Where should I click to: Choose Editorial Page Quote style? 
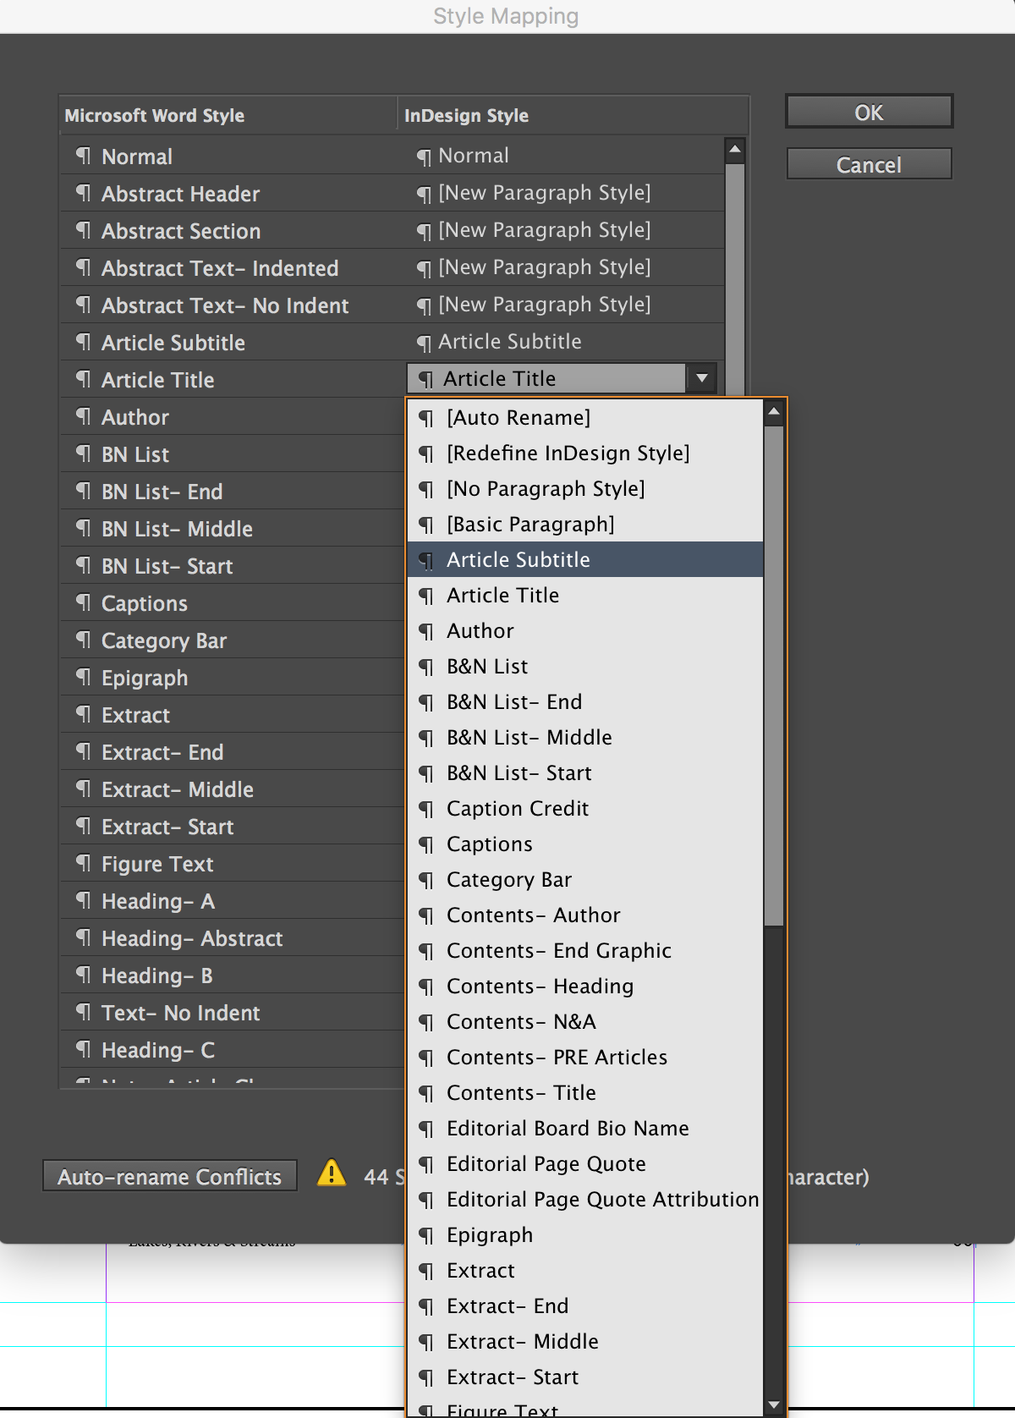tap(585, 1163)
